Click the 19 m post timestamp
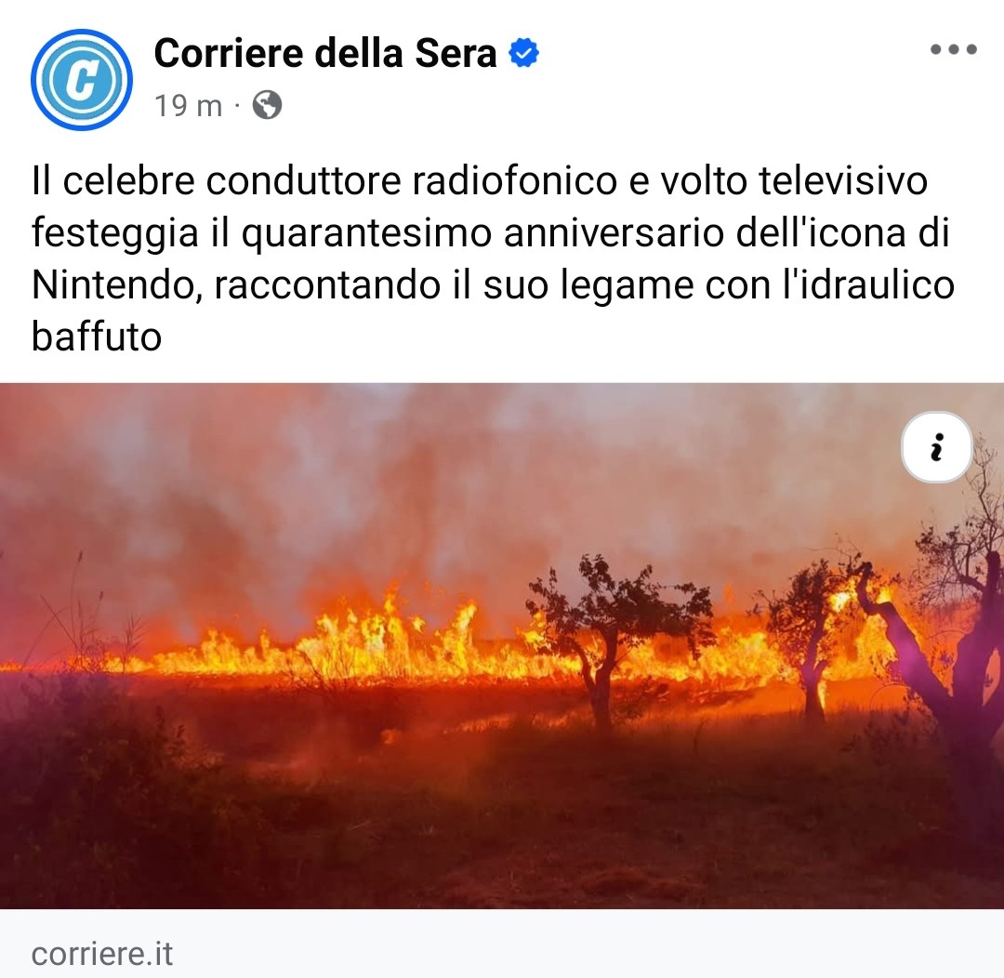 coord(188,106)
